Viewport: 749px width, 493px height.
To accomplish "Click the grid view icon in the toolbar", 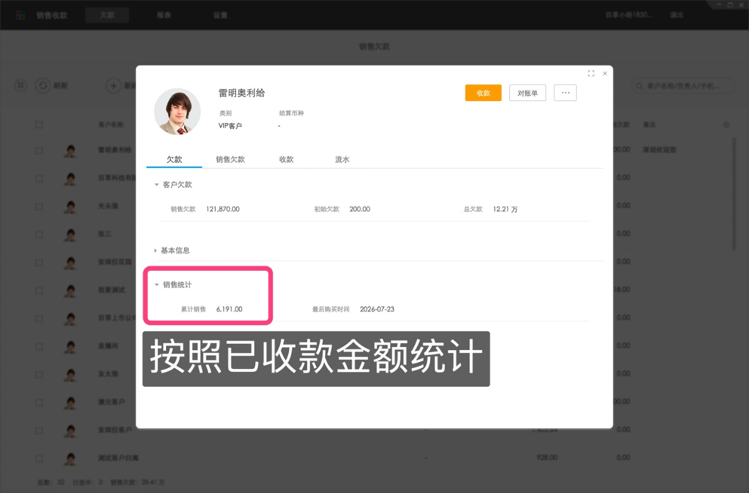I will (21, 85).
